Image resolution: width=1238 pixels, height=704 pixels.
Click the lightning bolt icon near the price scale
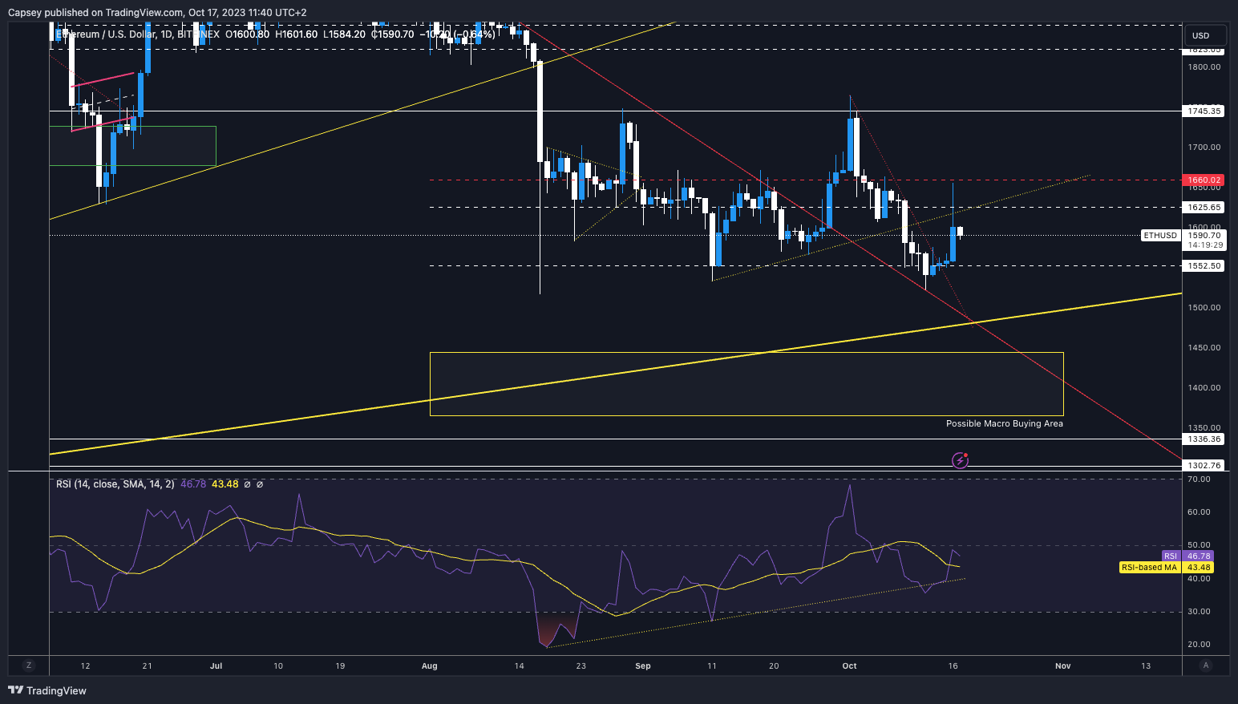pyautogui.click(x=960, y=459)
